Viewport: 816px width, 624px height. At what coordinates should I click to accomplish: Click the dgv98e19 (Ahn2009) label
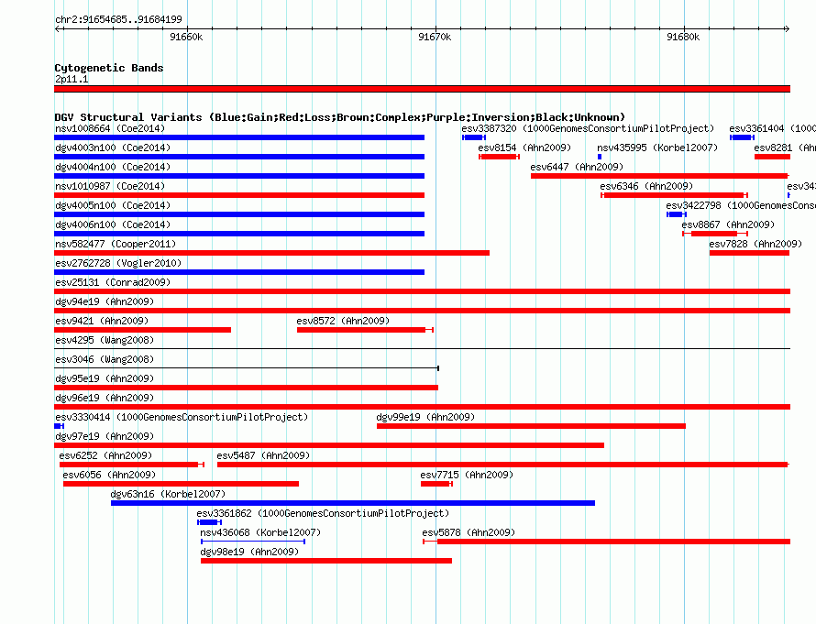click(x=249, y=552)
